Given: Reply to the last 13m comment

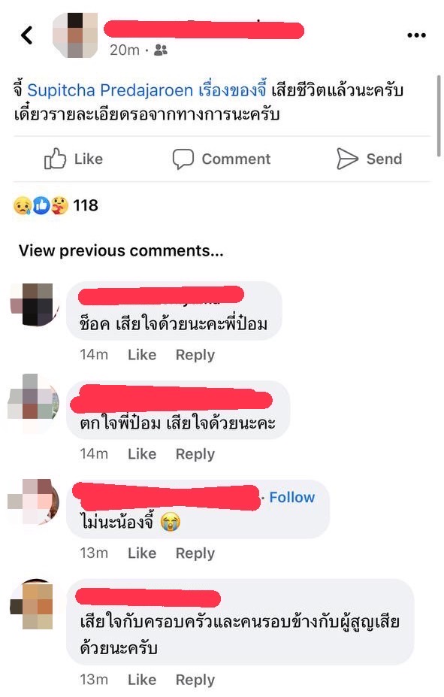Looking at the screenshot, I should point(195,680).
